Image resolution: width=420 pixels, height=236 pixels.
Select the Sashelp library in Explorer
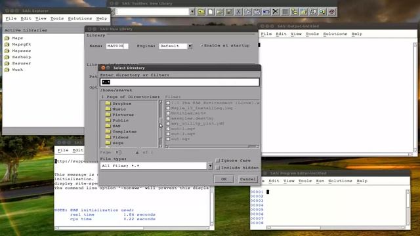(x=18, y=57)
